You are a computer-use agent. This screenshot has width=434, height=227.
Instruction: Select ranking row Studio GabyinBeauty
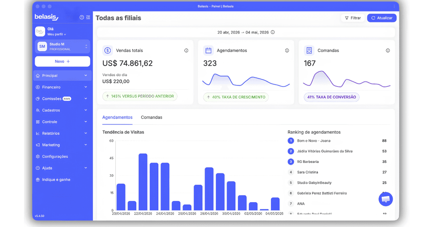pyautogui.click(x=337, y=183)
